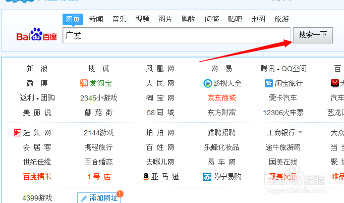Open the 2345小游戏 link
Viewport: 344px width, 203px height.
(x=98, y=98)
